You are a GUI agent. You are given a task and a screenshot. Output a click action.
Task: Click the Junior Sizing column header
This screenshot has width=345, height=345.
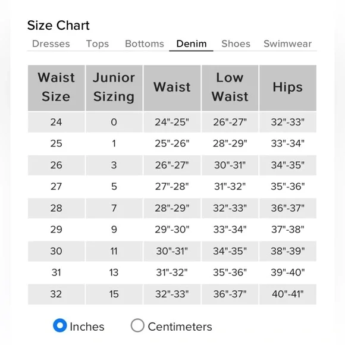114,88
